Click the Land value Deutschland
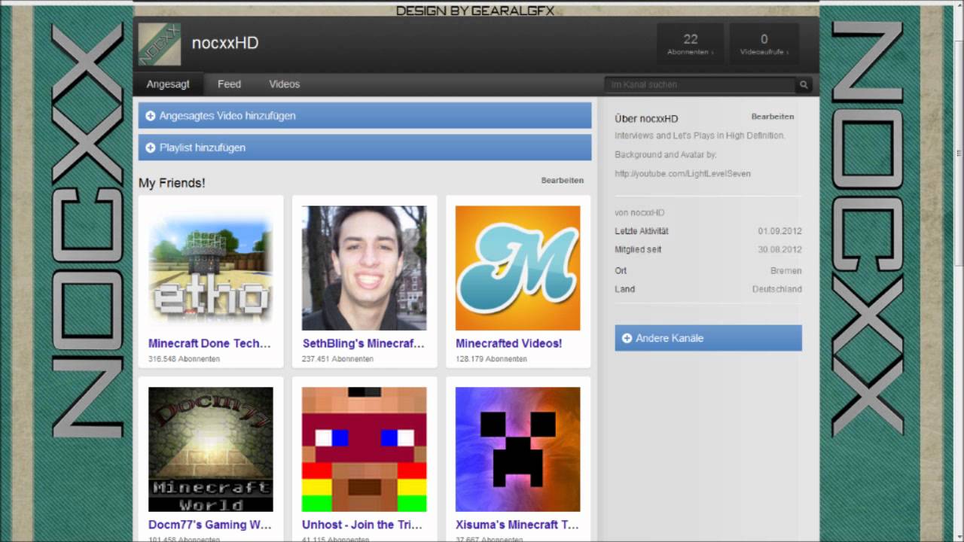This screenshot has width=964, height=542. click(x=776, y=289)
